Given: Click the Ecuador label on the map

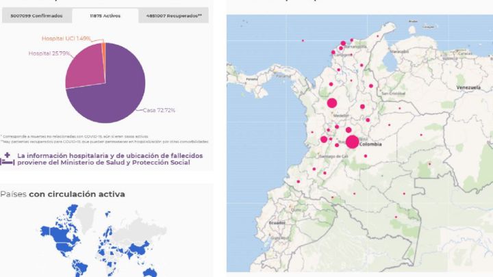Looking at the screenshot, I should (x=277, y=223).
